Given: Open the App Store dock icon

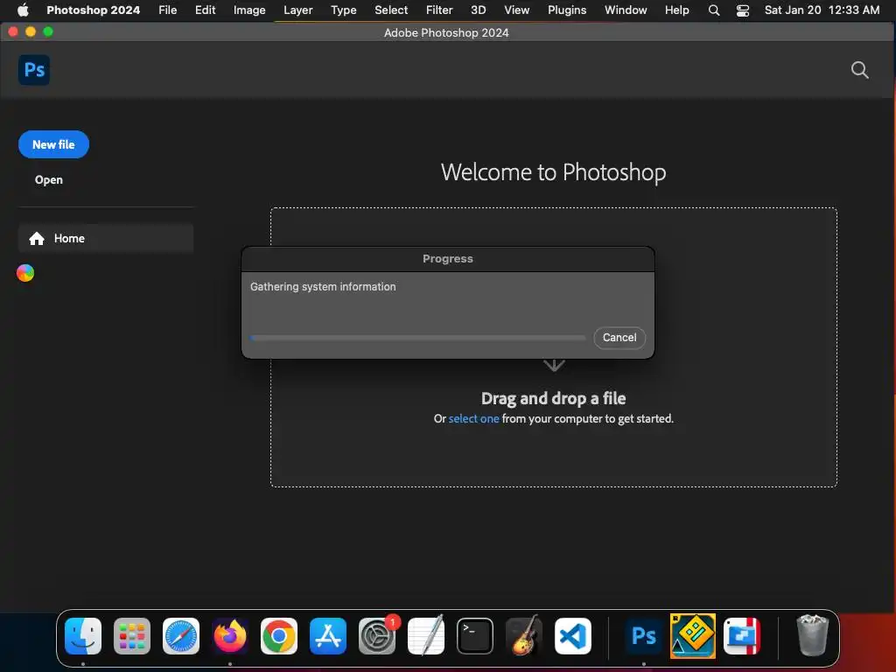Looking at the screenshot, I should [328, 635].
